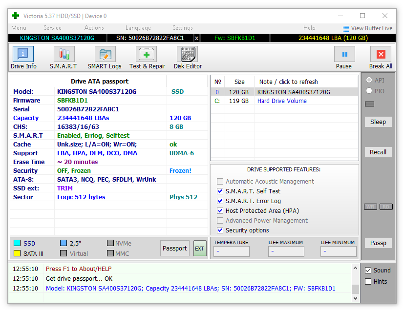Viewport: 404px width, 312px height.
Task: Click the gray Virtual indicator square
Action: (64, 253)
